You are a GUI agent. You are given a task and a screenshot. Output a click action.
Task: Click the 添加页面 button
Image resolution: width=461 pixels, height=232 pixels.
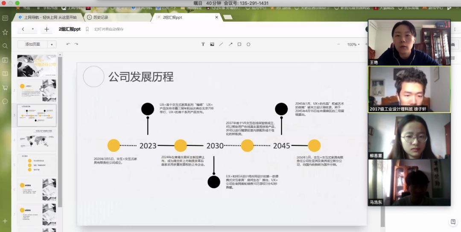click(32, 44)
